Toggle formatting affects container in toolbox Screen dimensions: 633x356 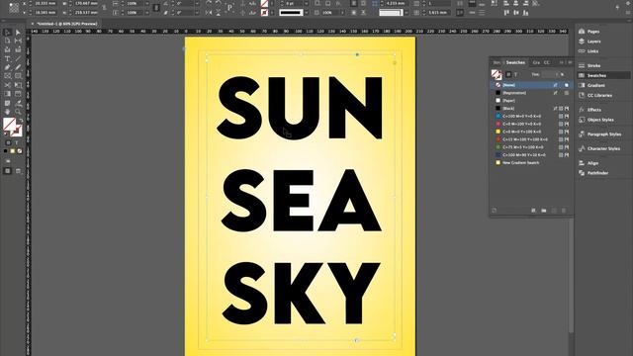tap(8, 142)
